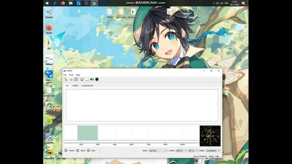
Task: Click the JAERO window title text
Action: 69,71
